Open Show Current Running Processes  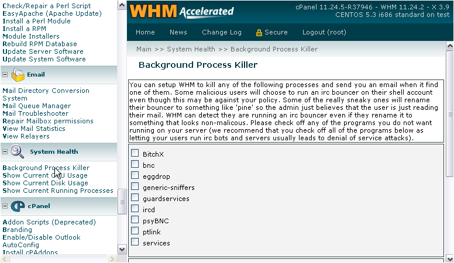tap(58, 191)
